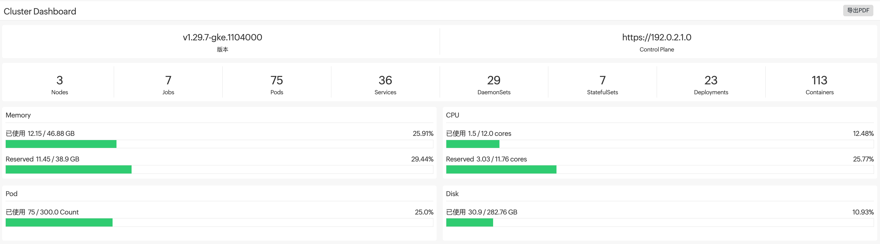Click the Memory Reserved progress bar

point(219,170)
